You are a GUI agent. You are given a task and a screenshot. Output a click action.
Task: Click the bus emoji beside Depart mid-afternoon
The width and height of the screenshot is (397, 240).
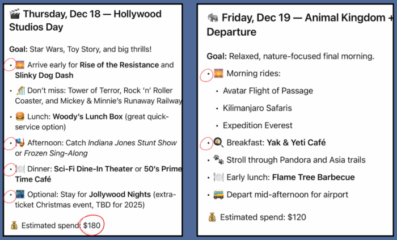[218, 195]
